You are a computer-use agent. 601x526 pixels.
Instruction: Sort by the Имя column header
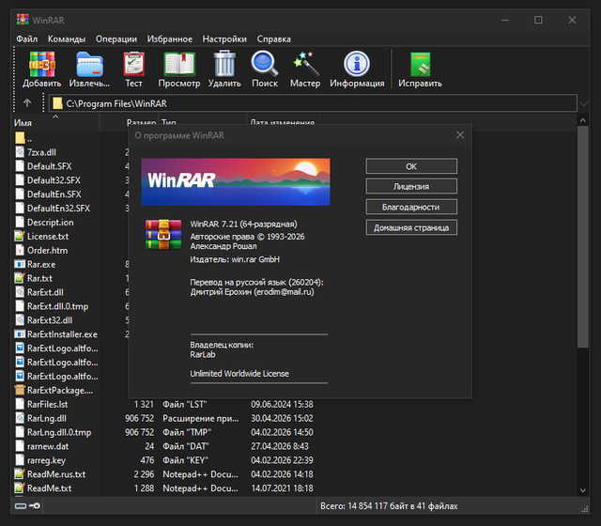55,123
